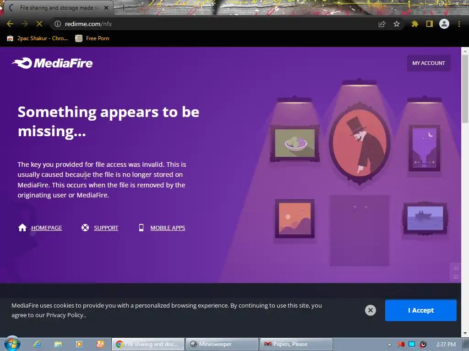Click the 'Something appears to be missing...' heading

[x=108, y=122]
